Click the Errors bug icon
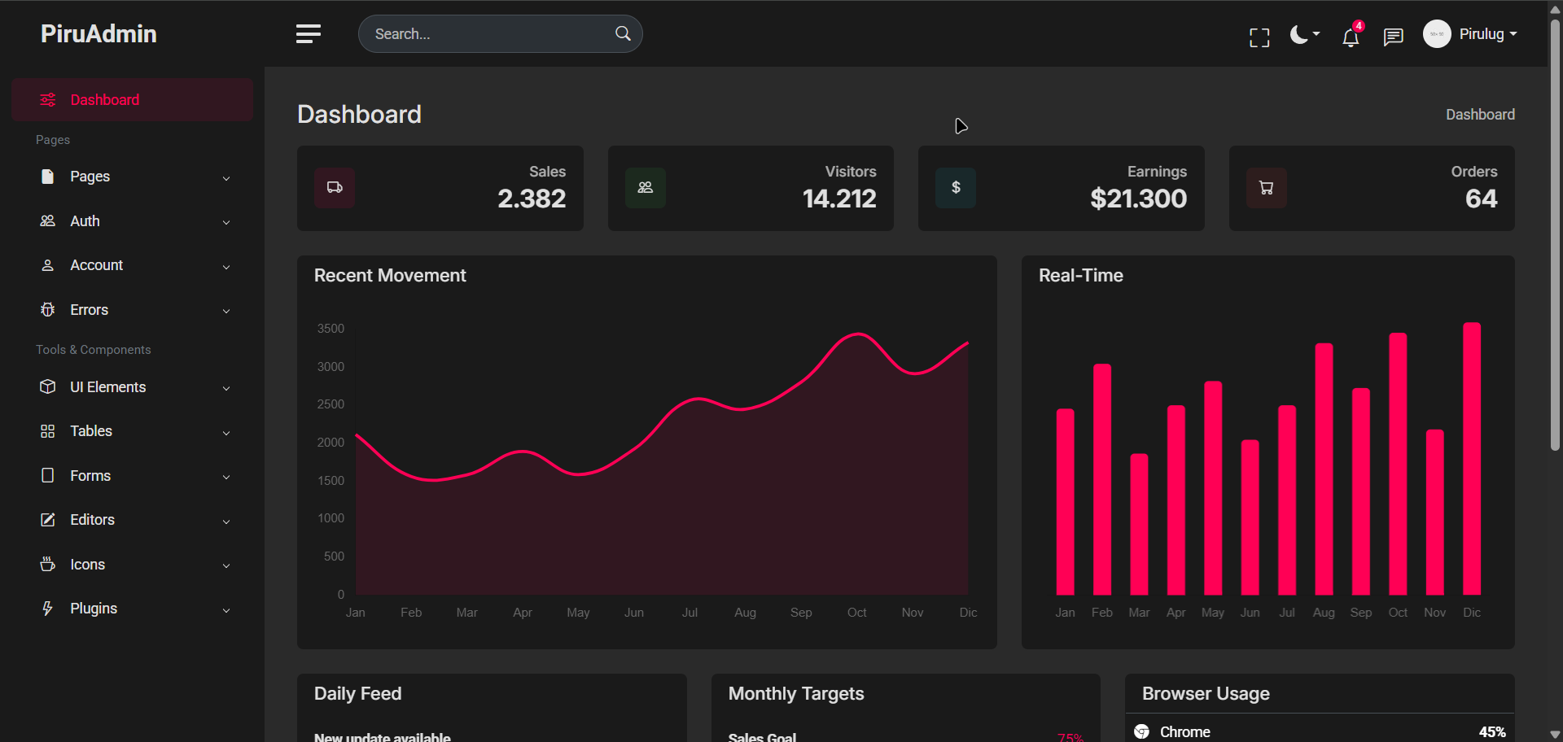The width and height of the screenshot is (1563, 742). (48, 309)
